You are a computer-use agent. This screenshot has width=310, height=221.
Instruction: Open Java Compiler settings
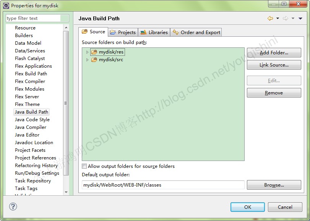click(31, 127)
